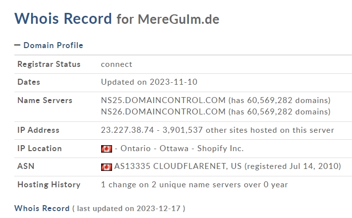Click the Whois Record page title
This screenshot has height=218, width=352.
coord(63,18)
